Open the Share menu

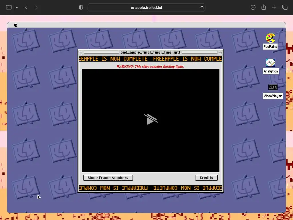(x=264, y=7)
